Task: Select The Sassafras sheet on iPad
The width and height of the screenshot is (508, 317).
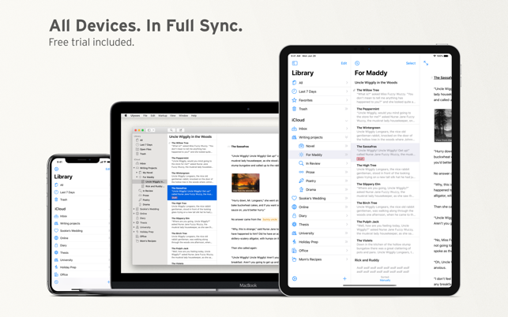Action: click(x=385, y=153)
